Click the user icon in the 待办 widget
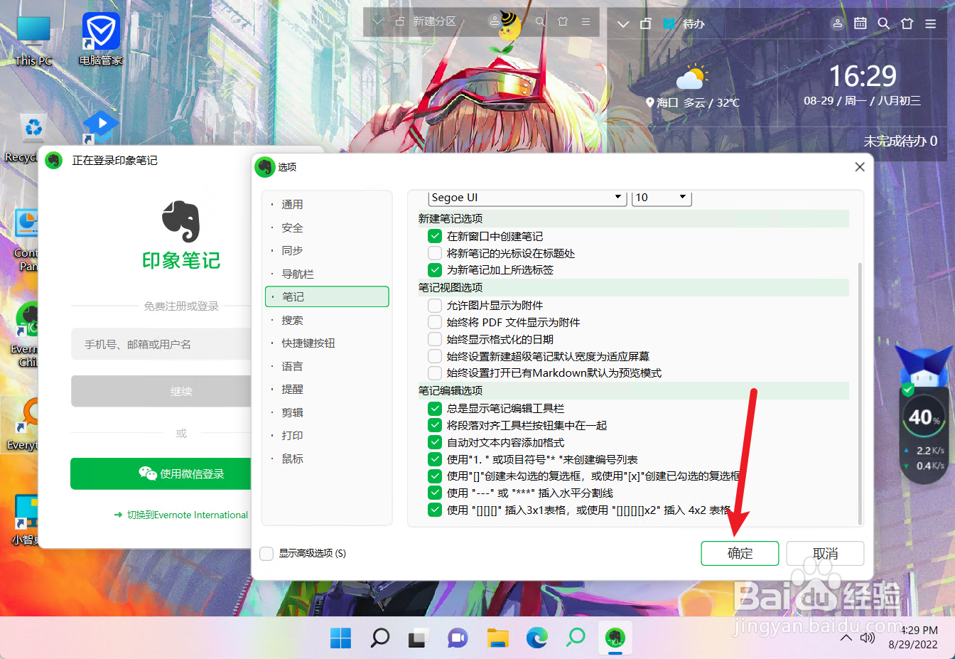The height and width of the screenshot is (659, 955). [x=838, y=23]
